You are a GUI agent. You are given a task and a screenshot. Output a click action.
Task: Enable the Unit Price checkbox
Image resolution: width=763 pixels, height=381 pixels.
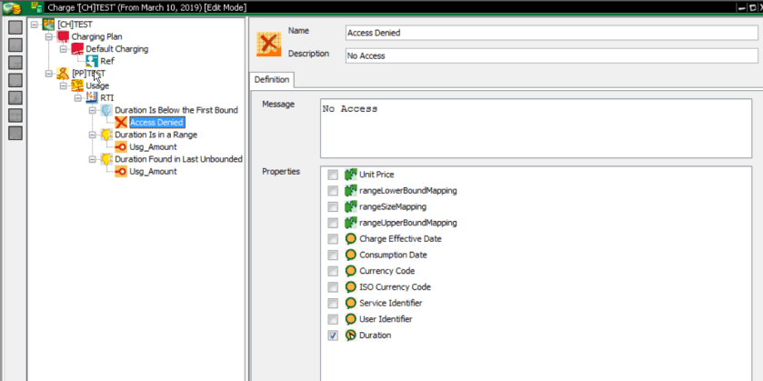[333, 175]
